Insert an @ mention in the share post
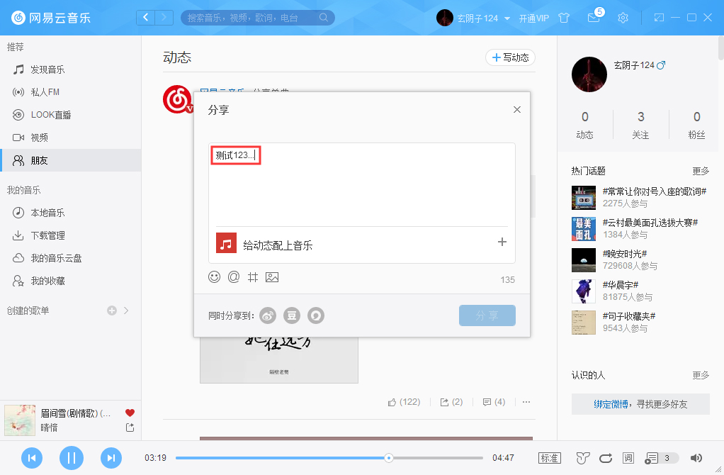 click(x=234, y=277)
